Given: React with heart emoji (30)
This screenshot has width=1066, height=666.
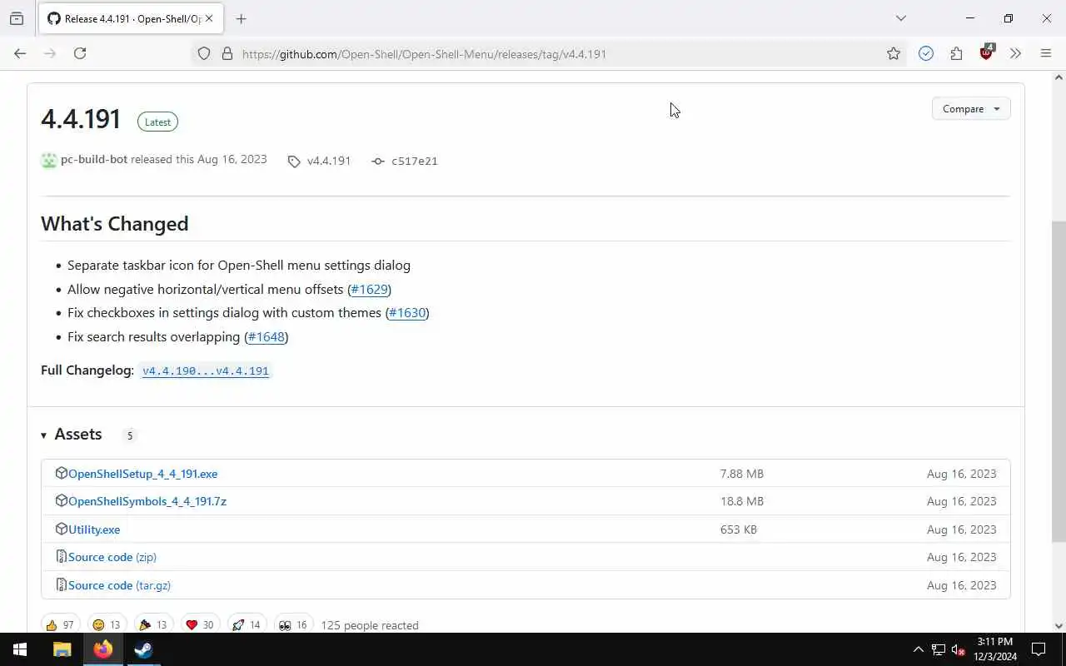Looking at the screenshot, I should (199, 624).
